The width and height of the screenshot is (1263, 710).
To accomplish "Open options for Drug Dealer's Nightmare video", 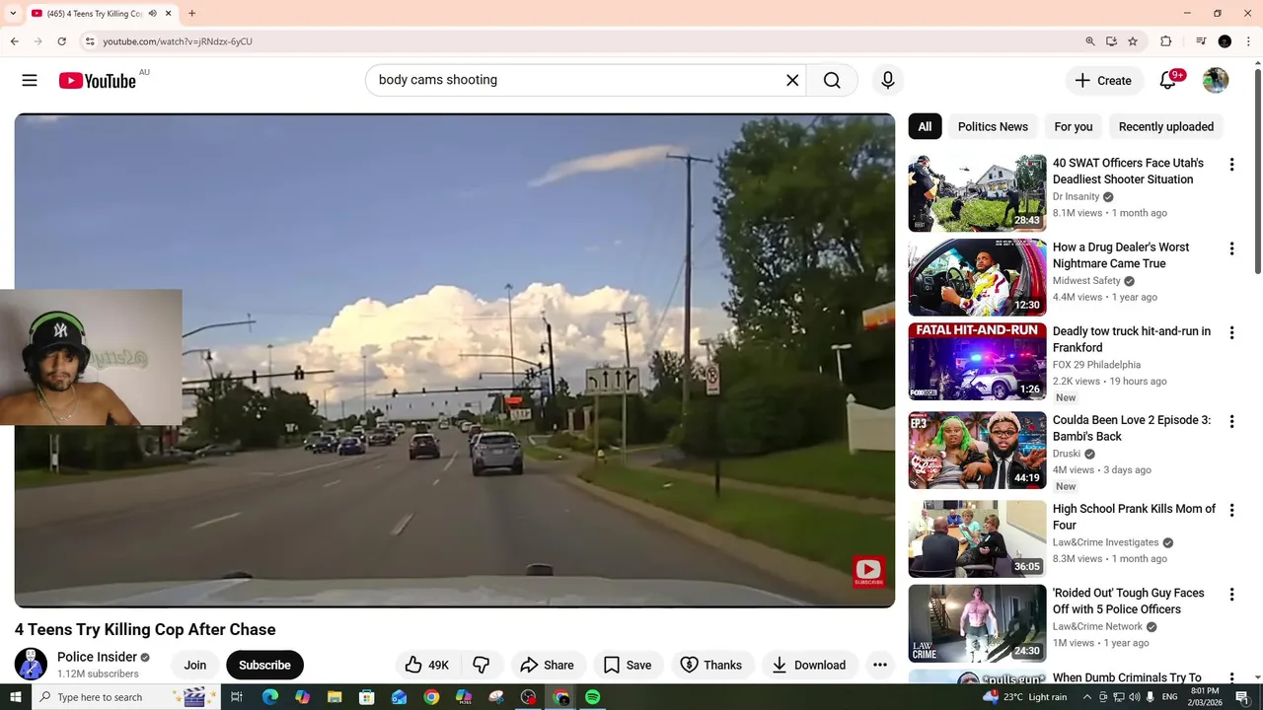I will pos(1231,248).
